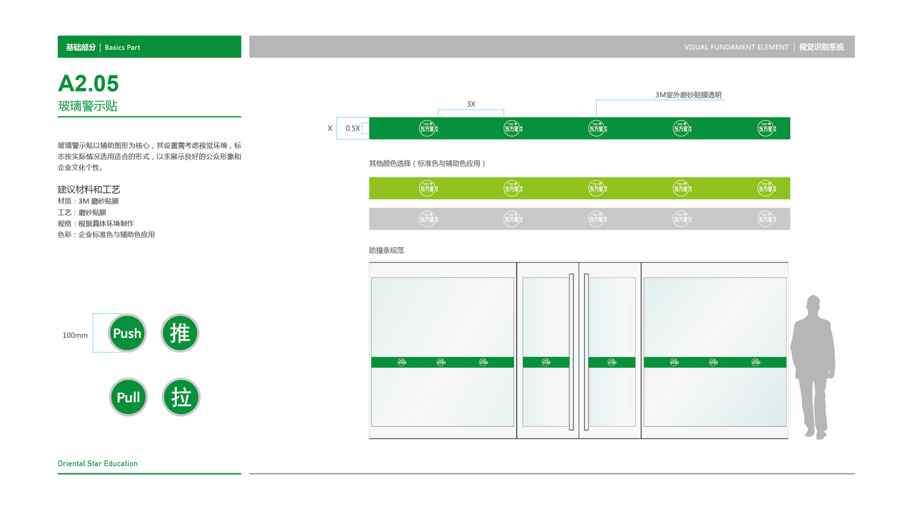The image size is (898, 505).
Task: Select the Pull circular badge
Action: tap(128, 397)
